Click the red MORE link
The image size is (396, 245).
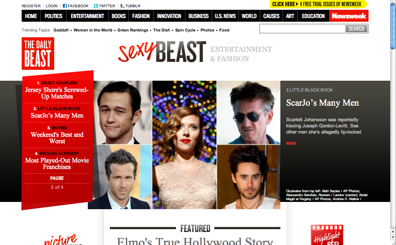coord(291,143)
